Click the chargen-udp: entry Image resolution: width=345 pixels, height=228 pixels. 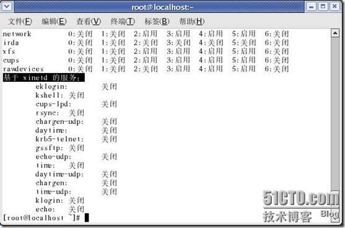click(59, 122)
